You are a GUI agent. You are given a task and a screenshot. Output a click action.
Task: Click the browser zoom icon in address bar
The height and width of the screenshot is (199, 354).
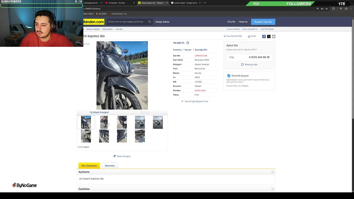point(317,9)
